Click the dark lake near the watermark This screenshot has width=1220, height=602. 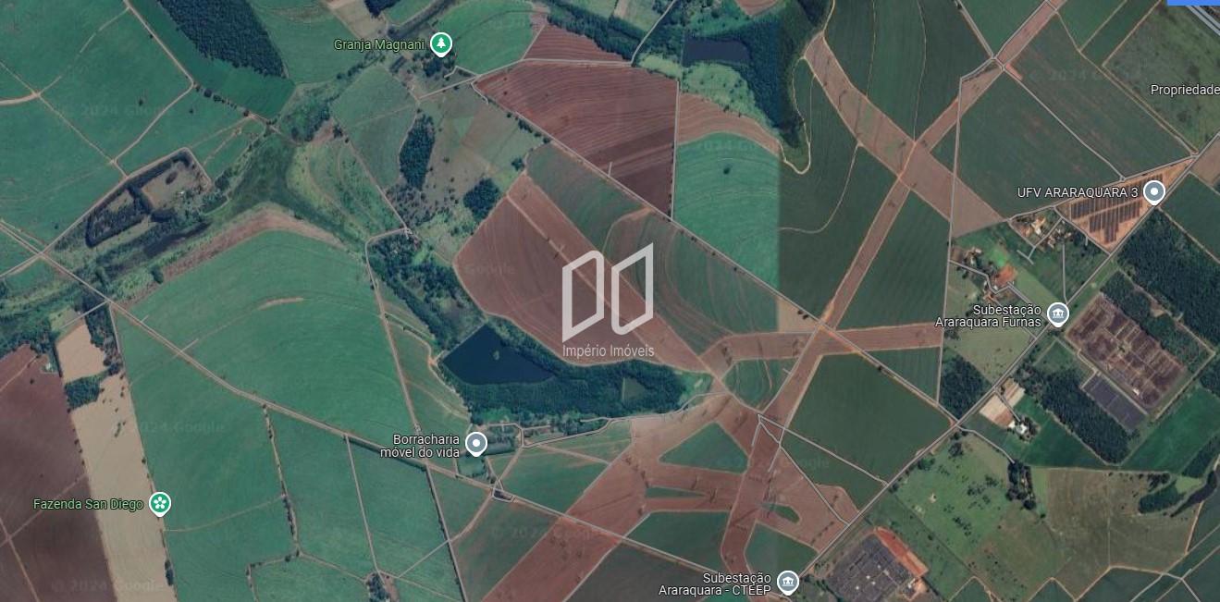(x=495, y=358)
